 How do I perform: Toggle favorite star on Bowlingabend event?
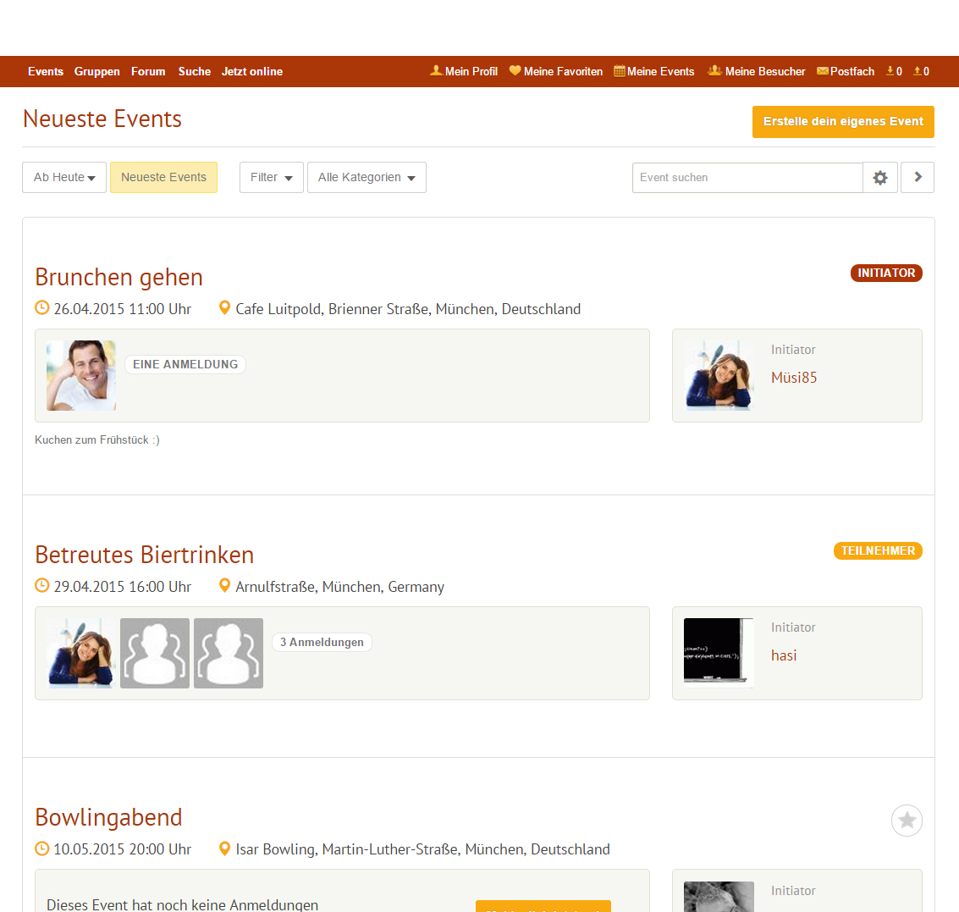pos(907,821)
